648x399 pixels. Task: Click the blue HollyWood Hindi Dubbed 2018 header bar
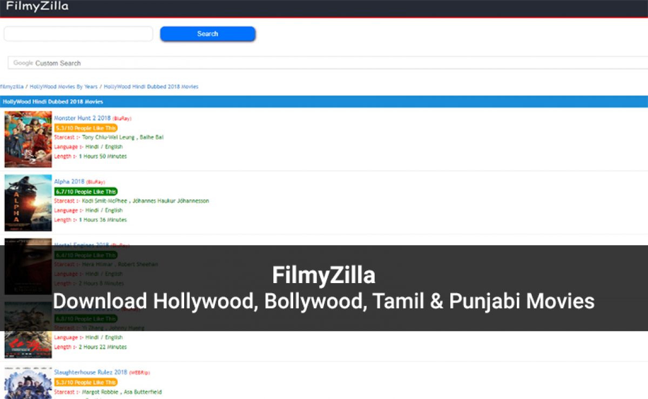[x=324, y=101]
